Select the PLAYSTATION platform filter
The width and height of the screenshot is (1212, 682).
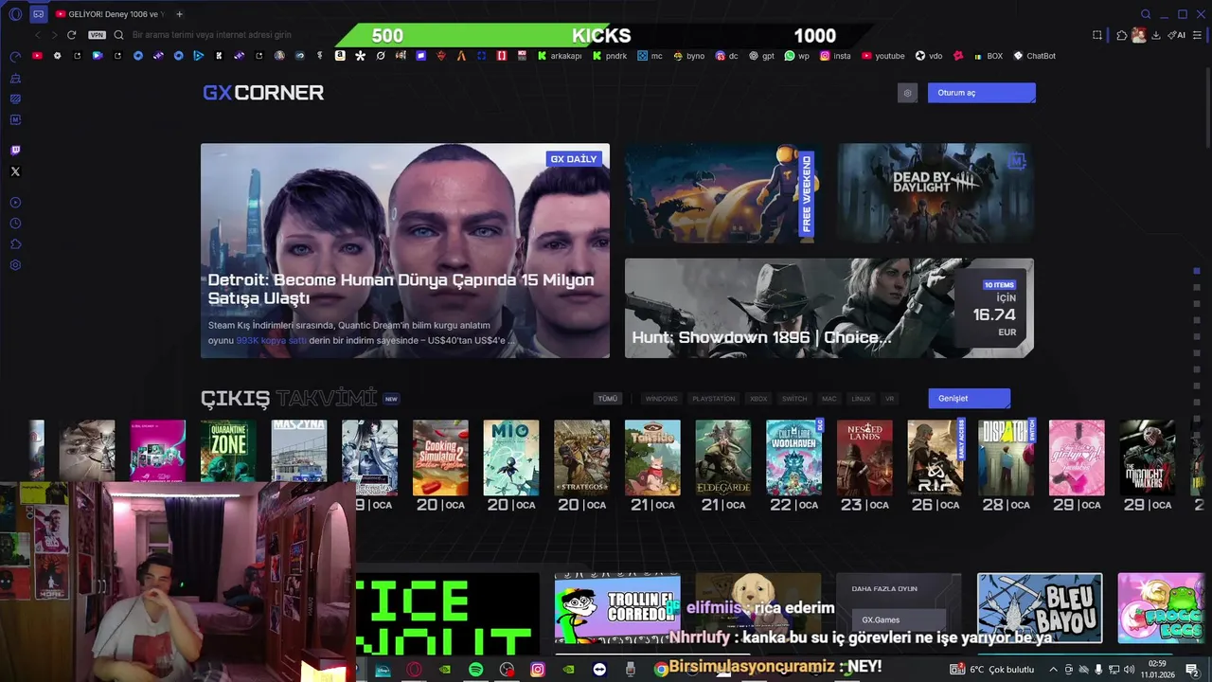pyautogui.click(x=713, y=399)
